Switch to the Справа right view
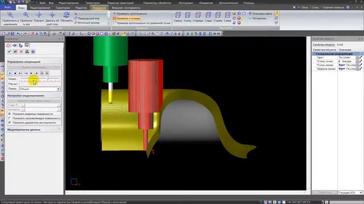 218,17
